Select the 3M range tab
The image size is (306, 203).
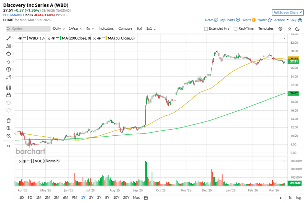(x=57, y=198)
